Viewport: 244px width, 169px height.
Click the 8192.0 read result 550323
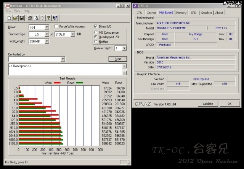click(x=120, y=143)
